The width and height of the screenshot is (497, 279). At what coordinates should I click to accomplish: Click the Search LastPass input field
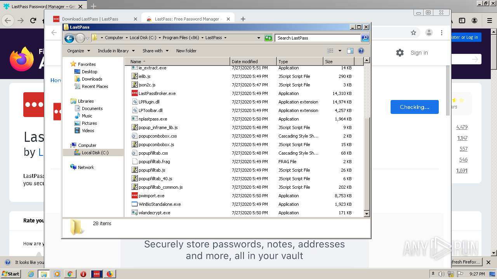tap(318, 38)
